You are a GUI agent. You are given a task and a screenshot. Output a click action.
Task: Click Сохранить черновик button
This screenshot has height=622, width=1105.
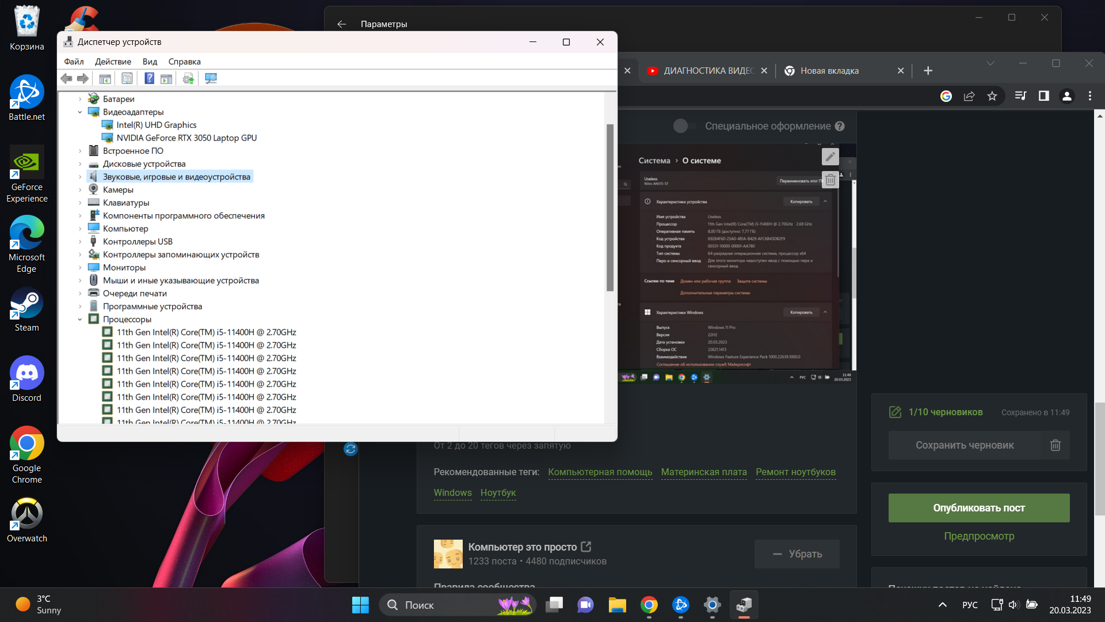tap(965, 444)
